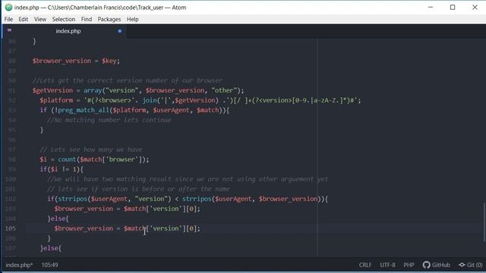Click cursor position 105:49 in status bar
The image size is (486, 273).
[49, 265]
